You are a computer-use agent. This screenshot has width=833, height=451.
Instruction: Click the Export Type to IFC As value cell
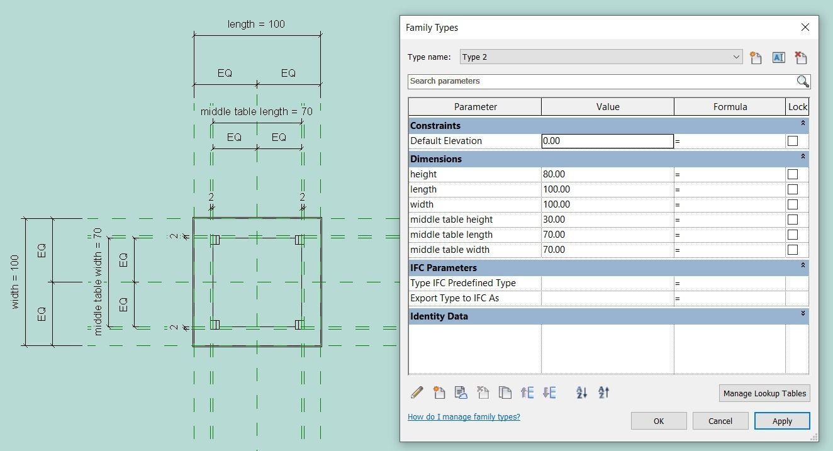coord(607,298)
